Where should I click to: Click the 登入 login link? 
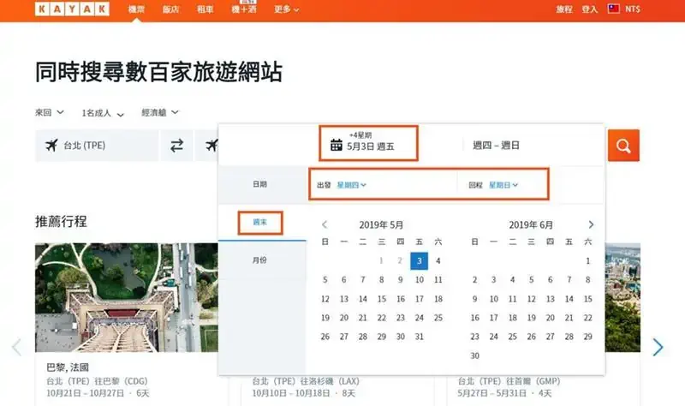point(589,9)
